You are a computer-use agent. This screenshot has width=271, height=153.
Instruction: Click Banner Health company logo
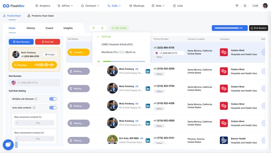tap(224, 140)
